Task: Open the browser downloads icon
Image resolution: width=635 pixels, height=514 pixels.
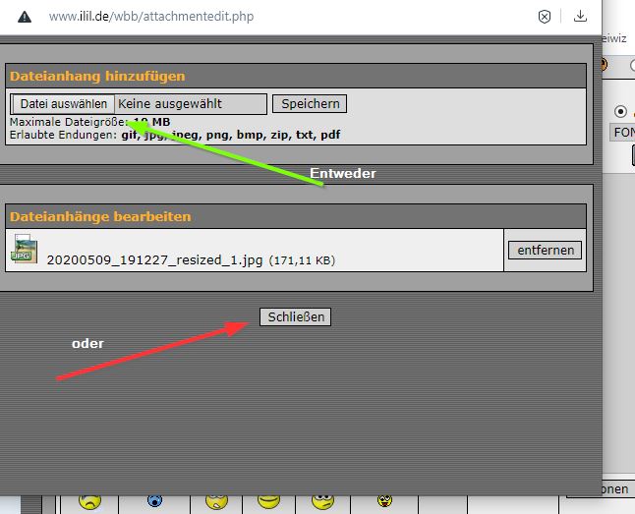Action: tap(580, 17)
